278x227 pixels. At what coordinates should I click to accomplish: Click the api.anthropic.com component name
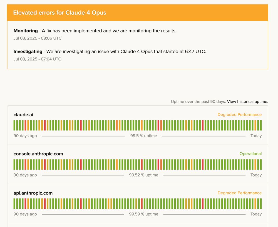33,193
